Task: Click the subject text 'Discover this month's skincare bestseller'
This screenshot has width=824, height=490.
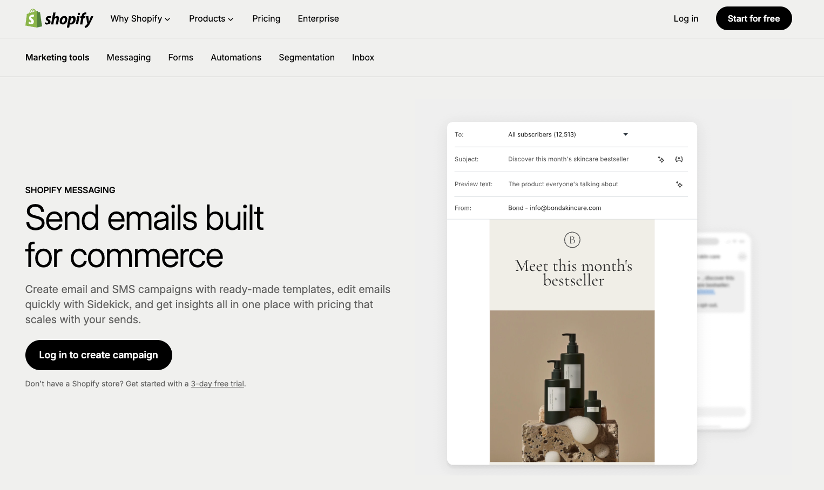Action: 568,159
